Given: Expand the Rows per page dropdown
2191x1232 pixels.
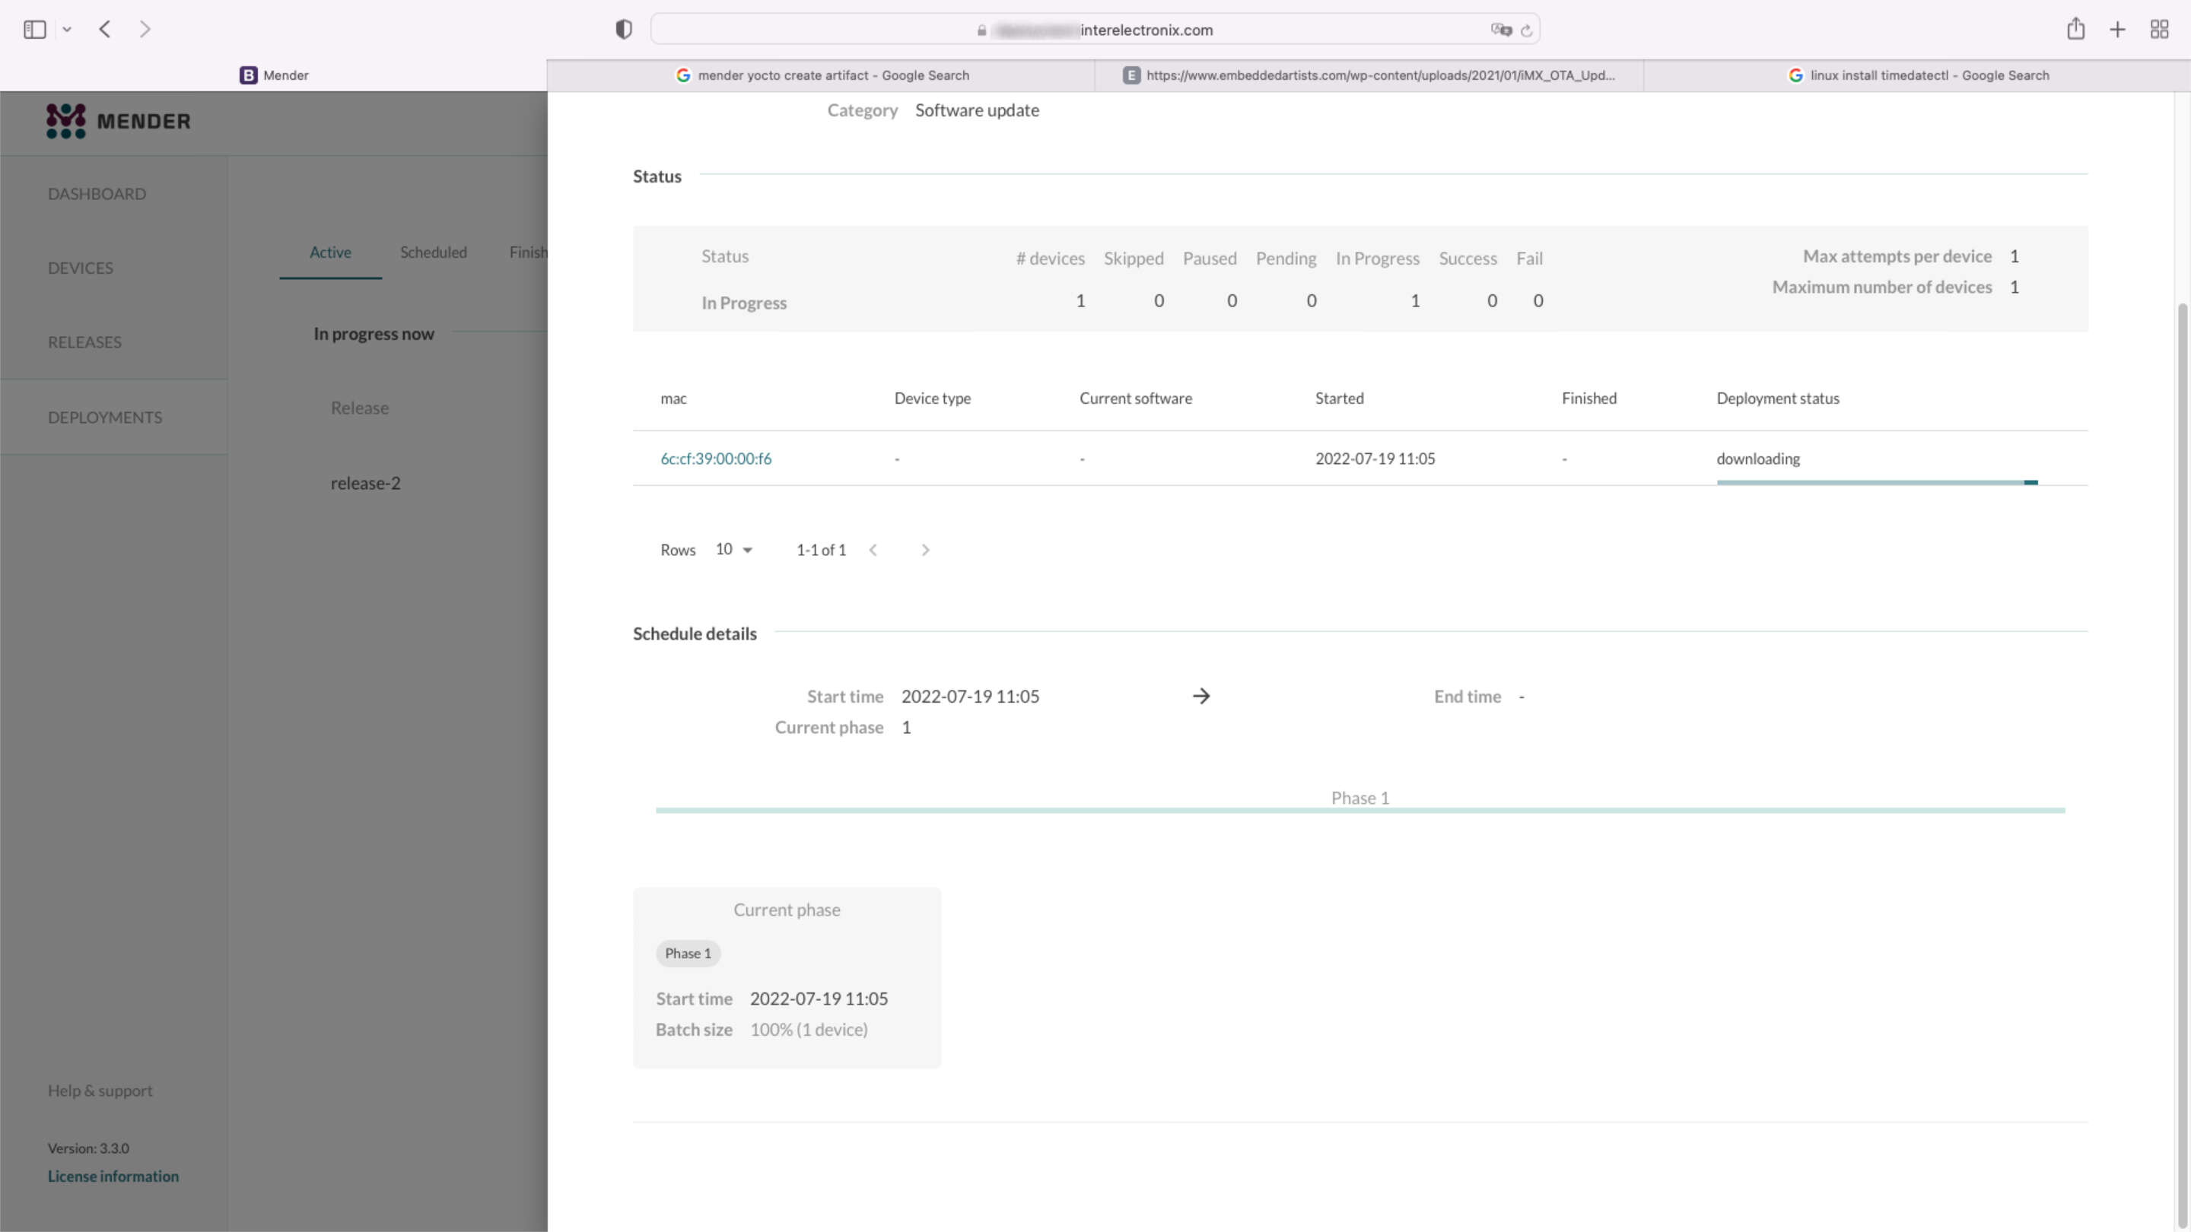Looking at the screenshot, I should click(x=733, y=548).
